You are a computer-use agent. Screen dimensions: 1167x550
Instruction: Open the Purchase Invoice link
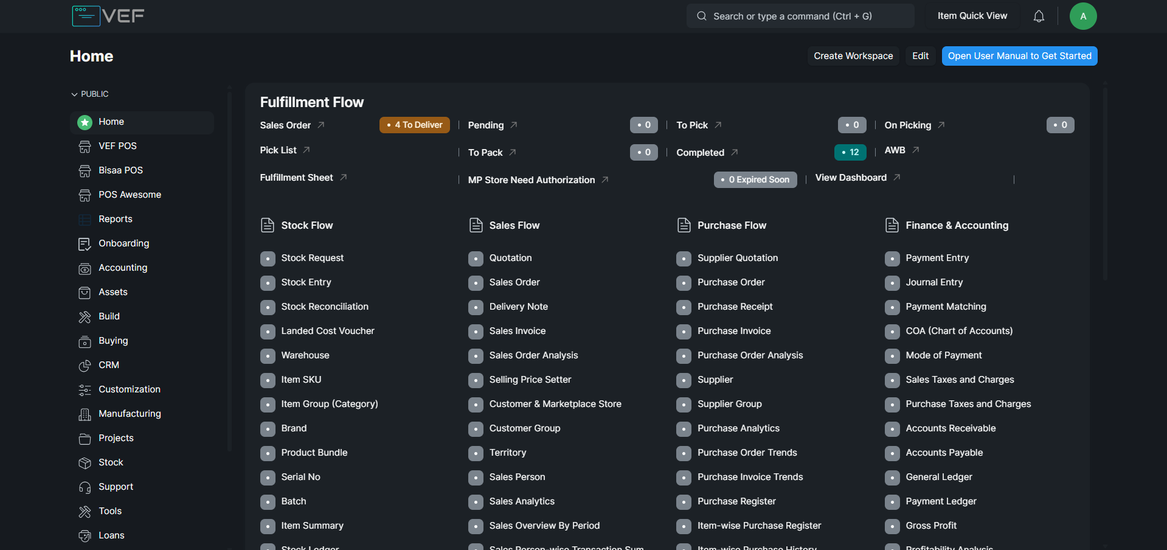point(733,331)
